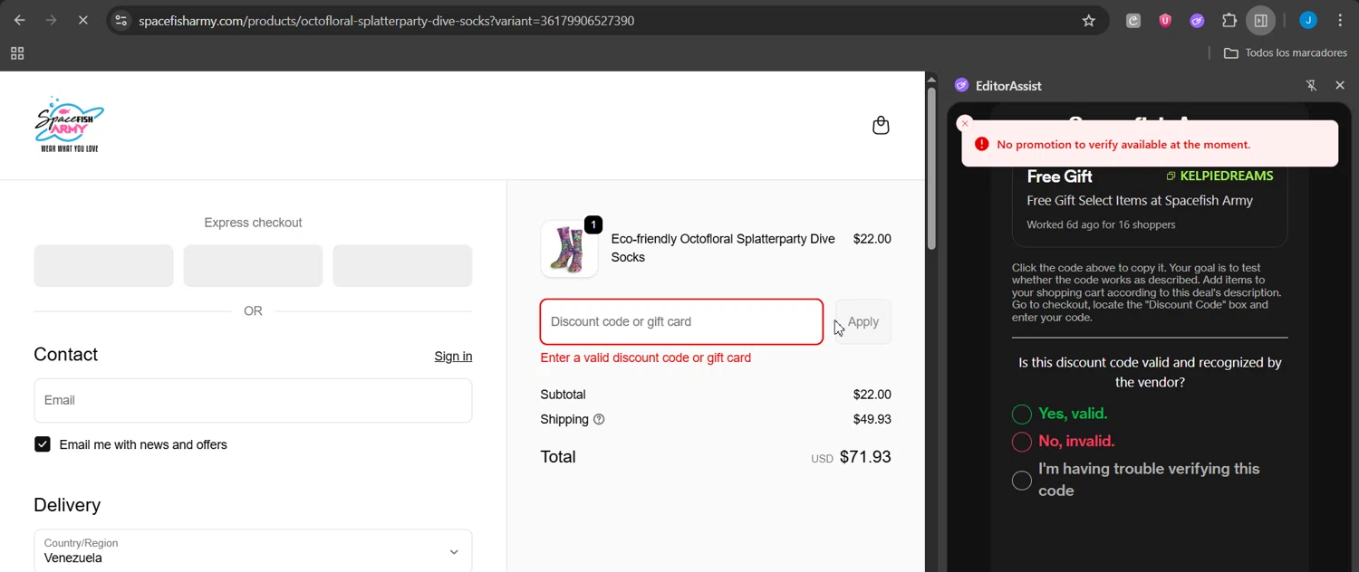Screen dimensions: 1359x572
Task: Dismiss the no promotion error notification
Action: [965, 123]
